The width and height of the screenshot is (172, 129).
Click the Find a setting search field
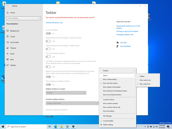tap(24, 18)
